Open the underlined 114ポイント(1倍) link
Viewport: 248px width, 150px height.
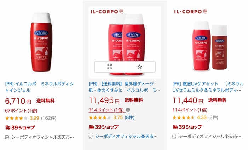click(x=106, y=110)
